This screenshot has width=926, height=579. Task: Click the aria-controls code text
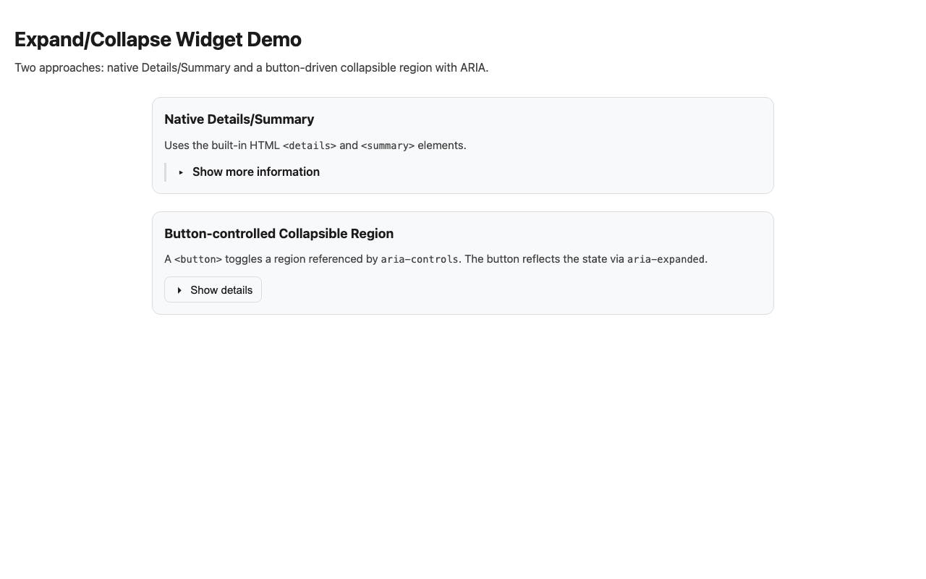pos(420,259)
